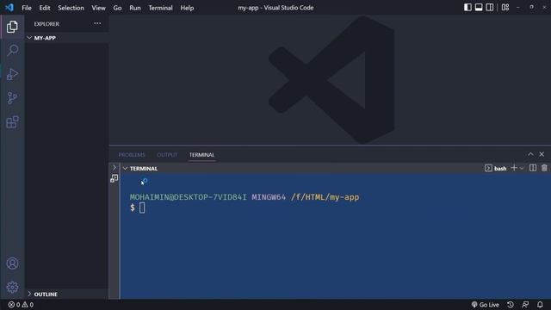
Task: Open the Go menu
Action: click(117, 8)
